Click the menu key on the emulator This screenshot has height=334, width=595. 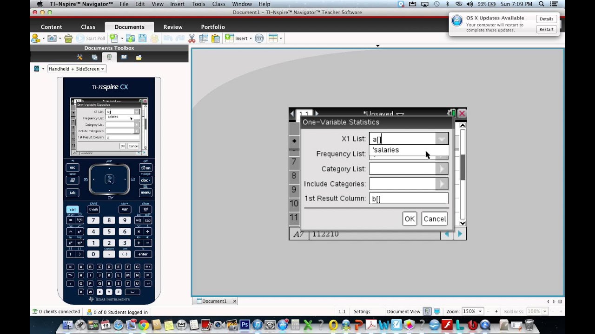pyautogui.click(x=145, y=192)
